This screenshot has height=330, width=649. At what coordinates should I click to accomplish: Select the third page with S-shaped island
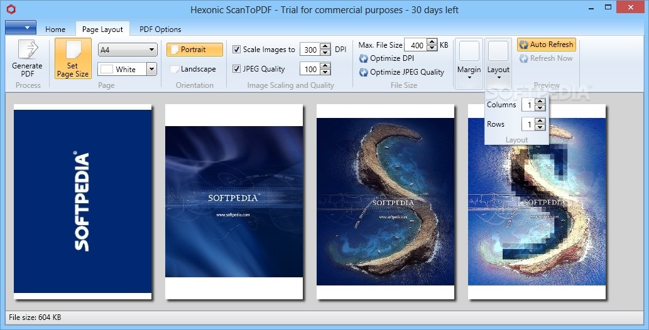click(x=385, y=201)
